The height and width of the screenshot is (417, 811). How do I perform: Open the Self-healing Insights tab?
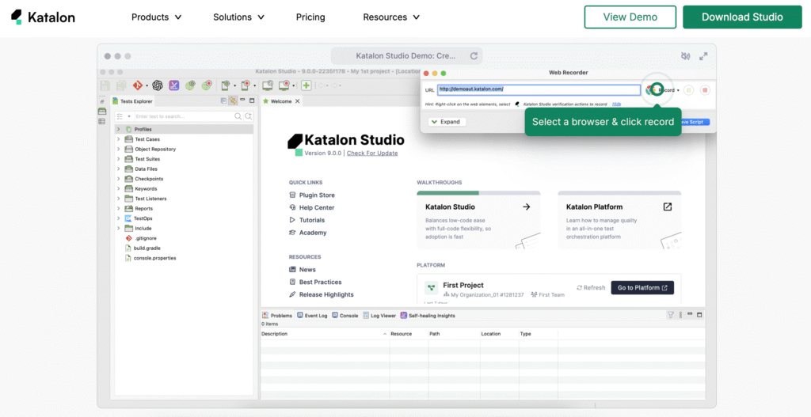(428, 315)
